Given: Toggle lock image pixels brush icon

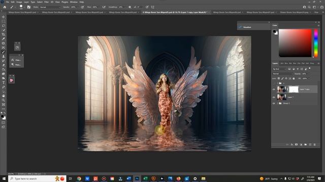Looking at the screenshot, I should point(282,78).
